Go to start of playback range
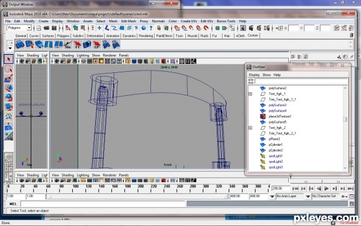Screen dimensions: 361x226 (295, 189)
